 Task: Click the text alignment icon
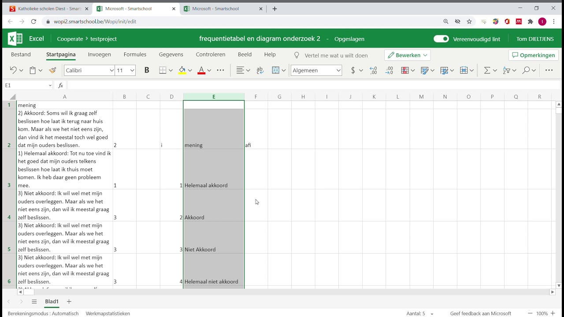point(241,70)
